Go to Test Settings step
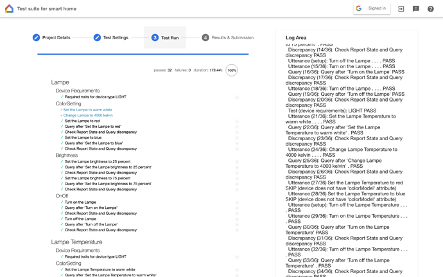Screen dimensions: 443x277 tap(110, 37)
